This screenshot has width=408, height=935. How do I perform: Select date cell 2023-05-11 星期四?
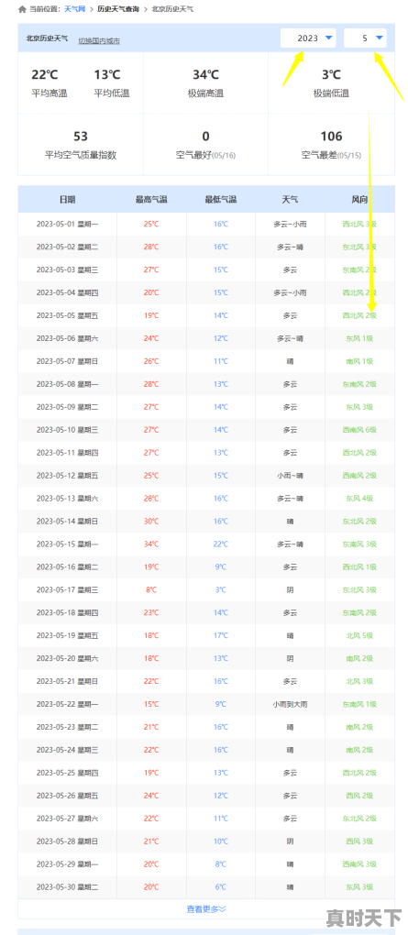tap(68, 453)
